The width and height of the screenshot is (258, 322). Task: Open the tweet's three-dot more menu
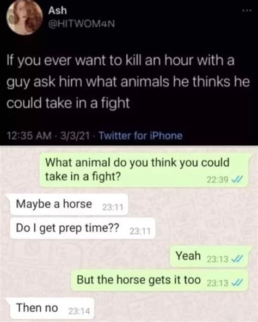tap(247, 11)
